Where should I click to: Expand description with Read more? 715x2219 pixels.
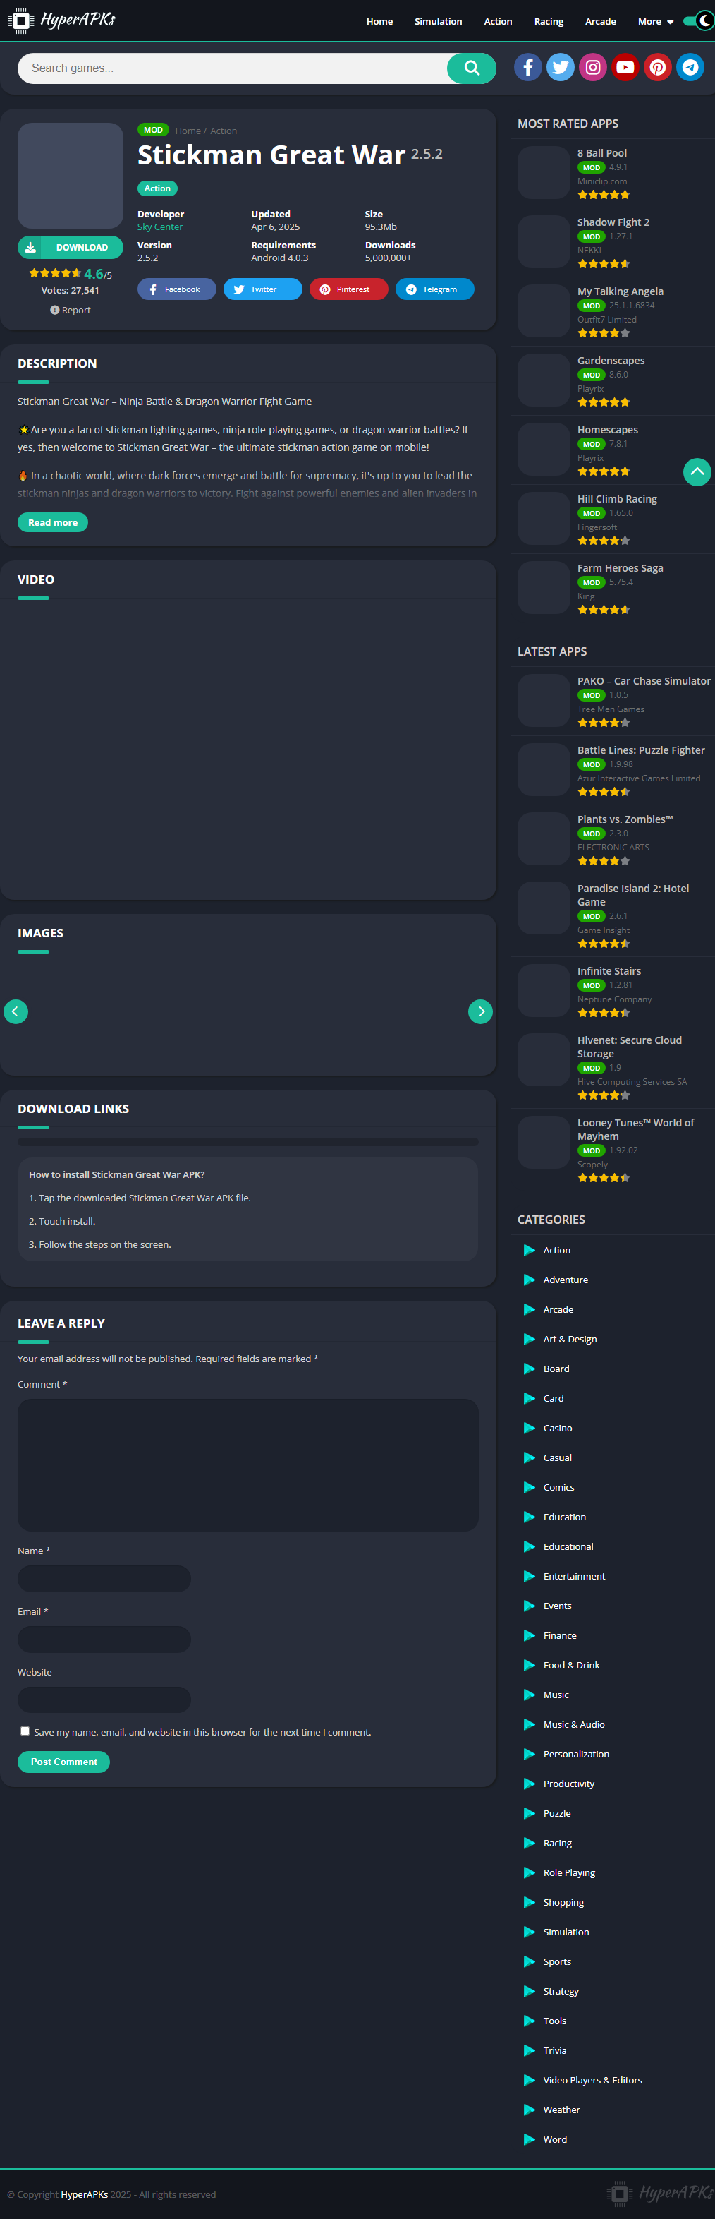tap(52, 522)
